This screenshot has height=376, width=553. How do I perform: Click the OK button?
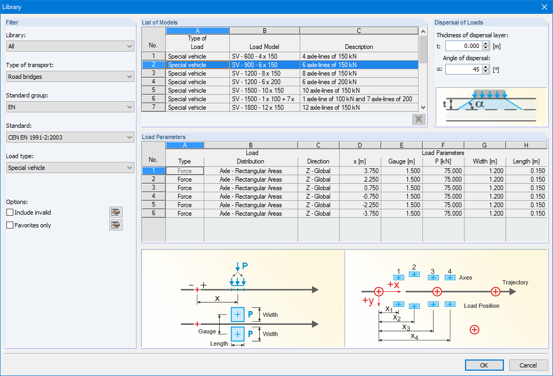point(484,365)
